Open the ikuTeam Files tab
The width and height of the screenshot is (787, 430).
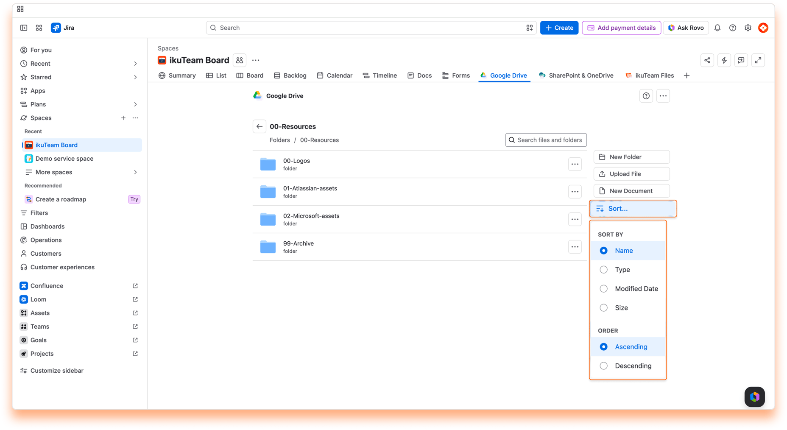point(650,75)
